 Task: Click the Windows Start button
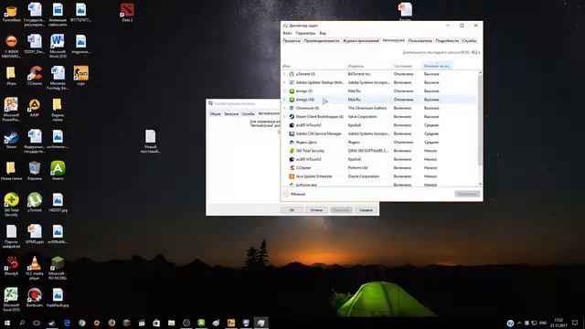(7, 323)
